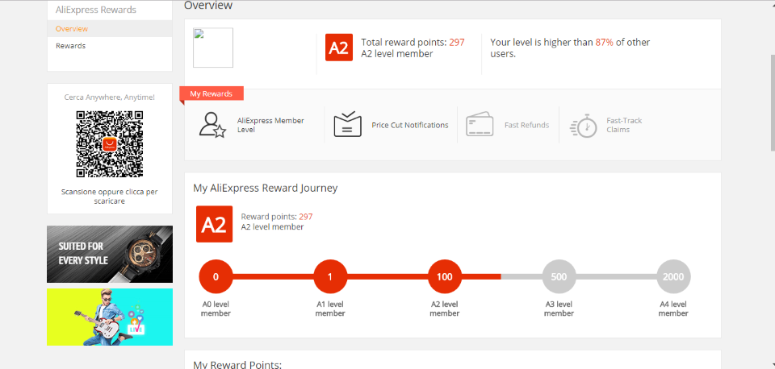Click the My Rewards tab label
775x369 pixels.
pos(212,94)
